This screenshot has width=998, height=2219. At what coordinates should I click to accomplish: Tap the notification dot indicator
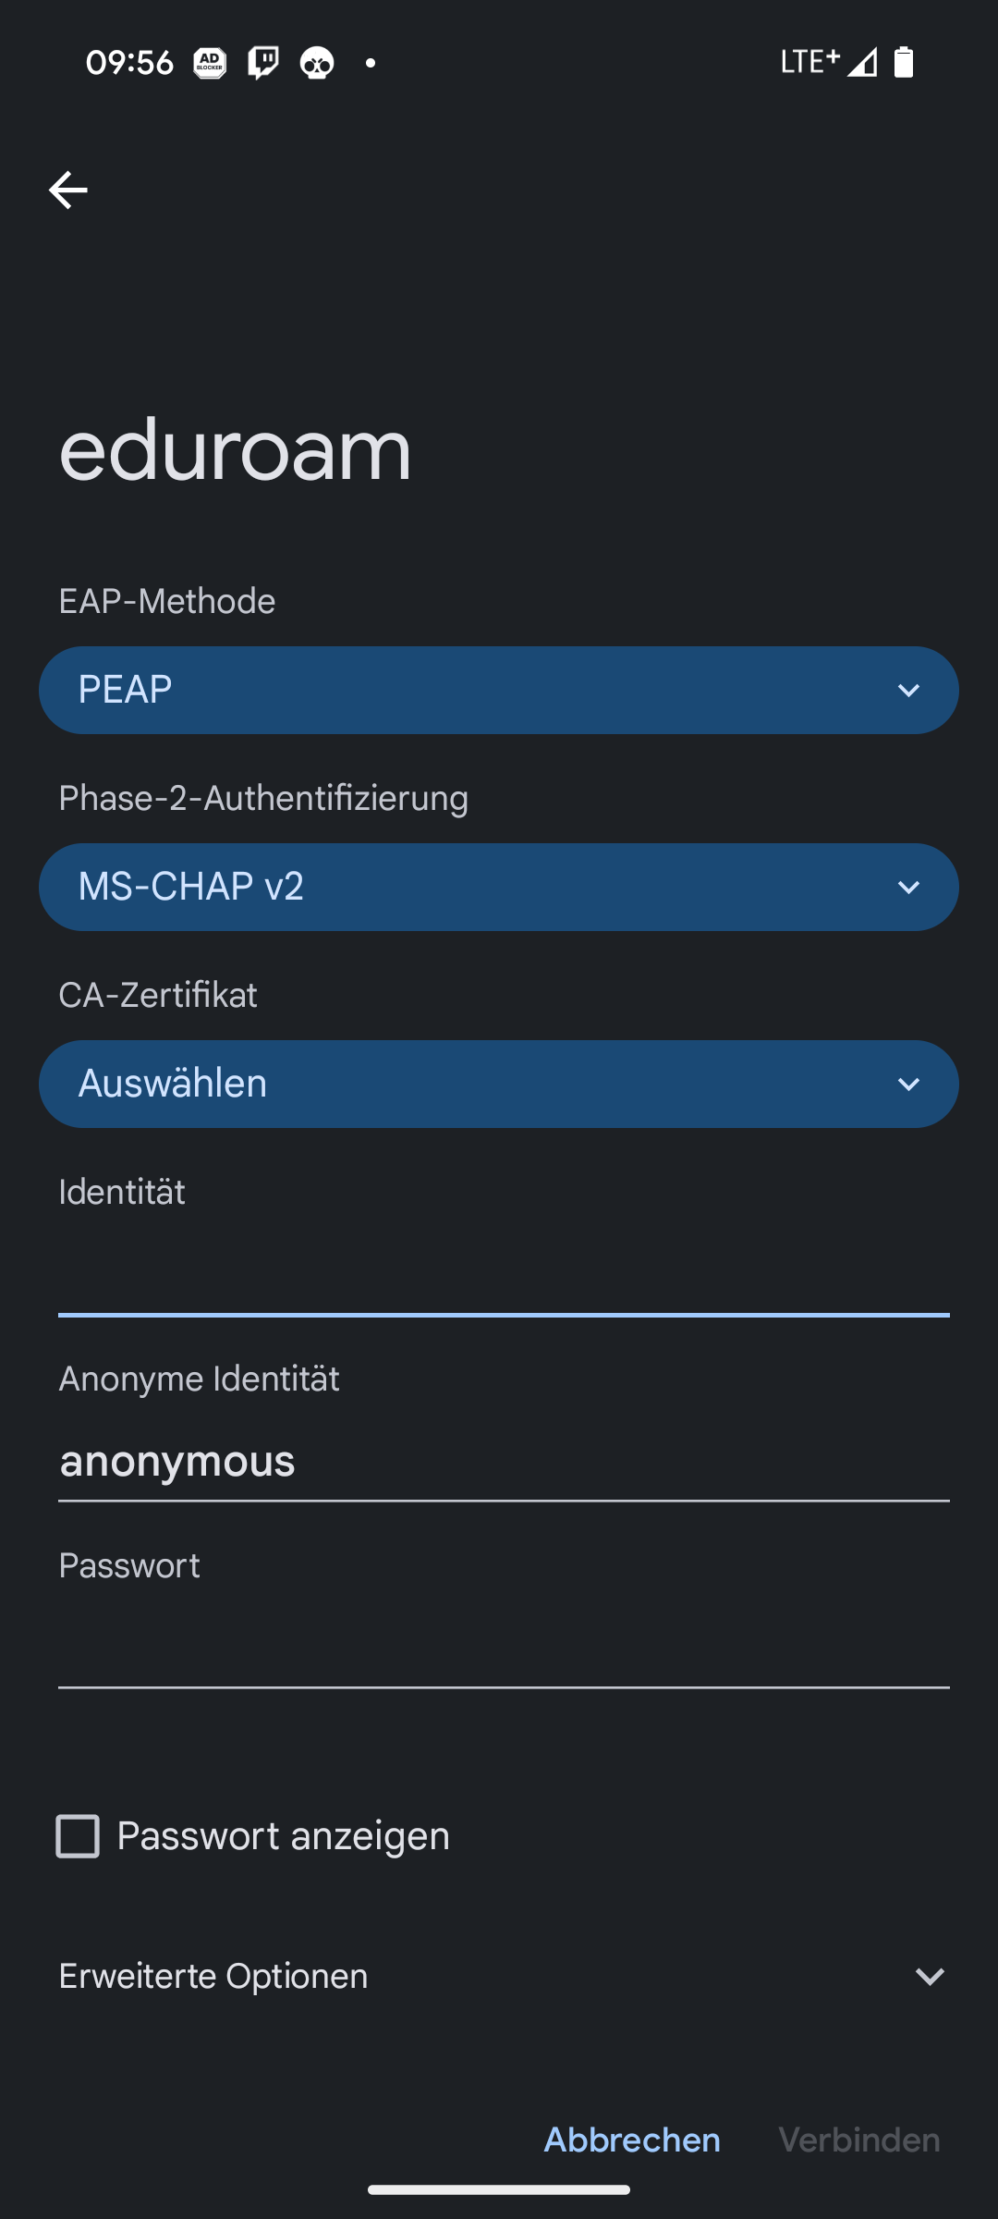pos(371,63)
